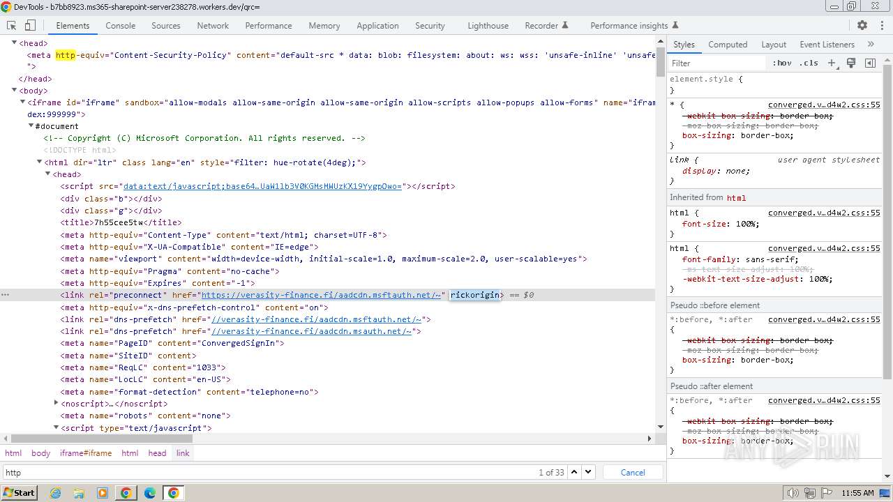Open Internet Explorer from the taskbar

(55, 493)
